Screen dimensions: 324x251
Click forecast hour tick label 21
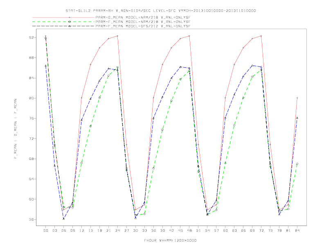(x=108, y=230)
